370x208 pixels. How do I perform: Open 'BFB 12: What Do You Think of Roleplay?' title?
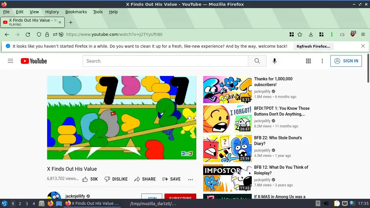[281, 170]
